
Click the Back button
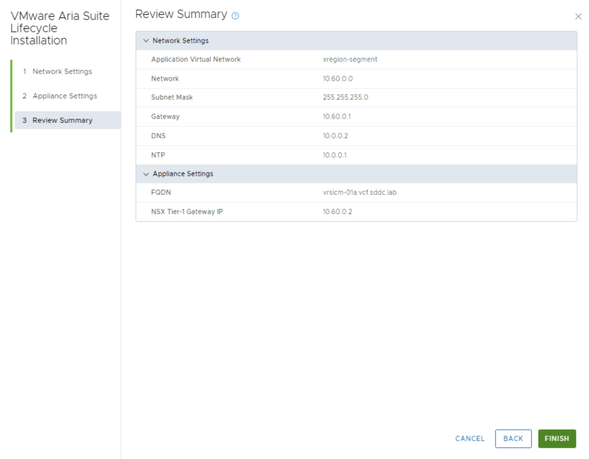pos(513,438)
